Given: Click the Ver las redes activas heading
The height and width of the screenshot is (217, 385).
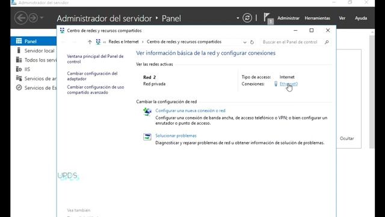Looking at the screenshot, I should (x=155, y=64).
